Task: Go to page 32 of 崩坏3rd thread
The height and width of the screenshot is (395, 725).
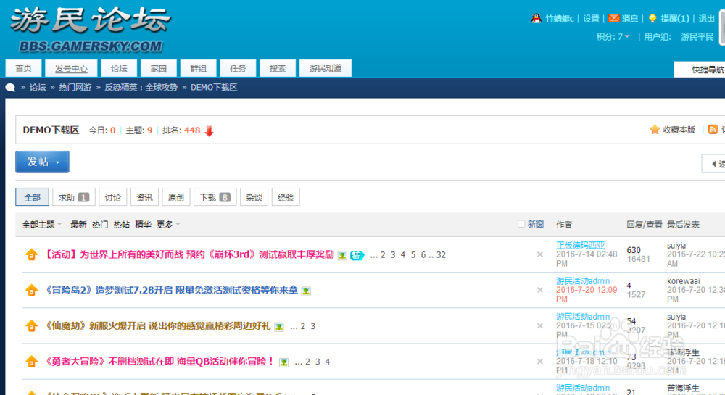Action: (x=441, y=255)
